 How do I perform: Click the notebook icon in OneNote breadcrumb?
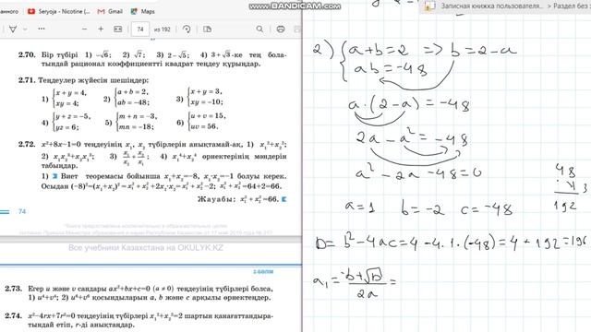pyautogui.click(x=428, y=6)
